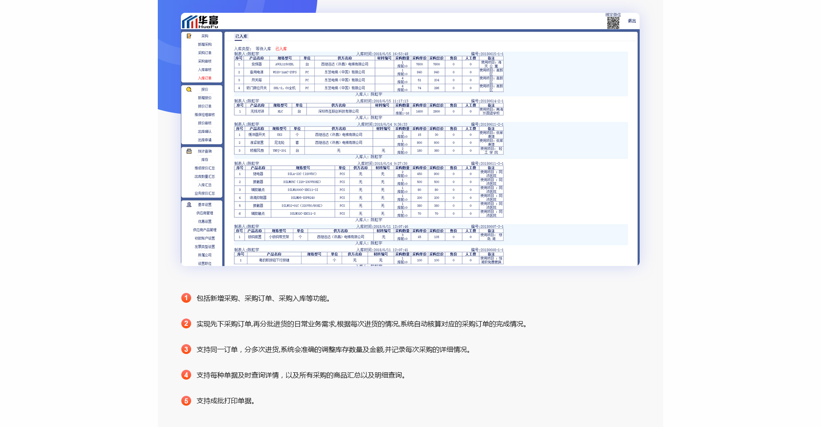821x427 pixels.
Task: Open the highlighted 入库订单 menu item
Action: point(204,78)
